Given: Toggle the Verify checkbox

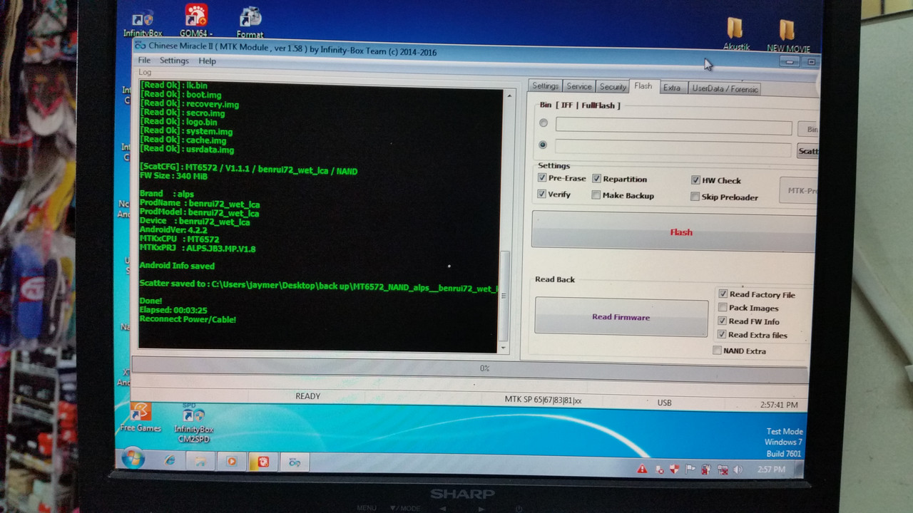Looking at the screenshot, I should (541, 194).
